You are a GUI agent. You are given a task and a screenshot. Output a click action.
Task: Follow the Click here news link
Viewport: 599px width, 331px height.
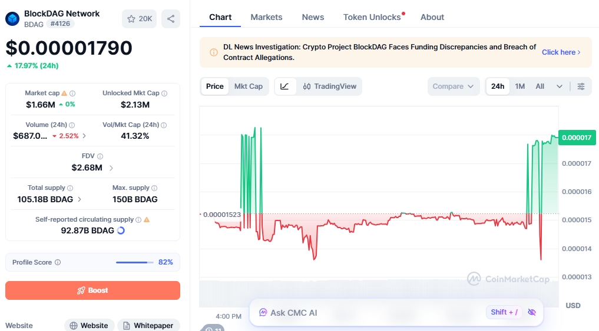coord(561,52)
